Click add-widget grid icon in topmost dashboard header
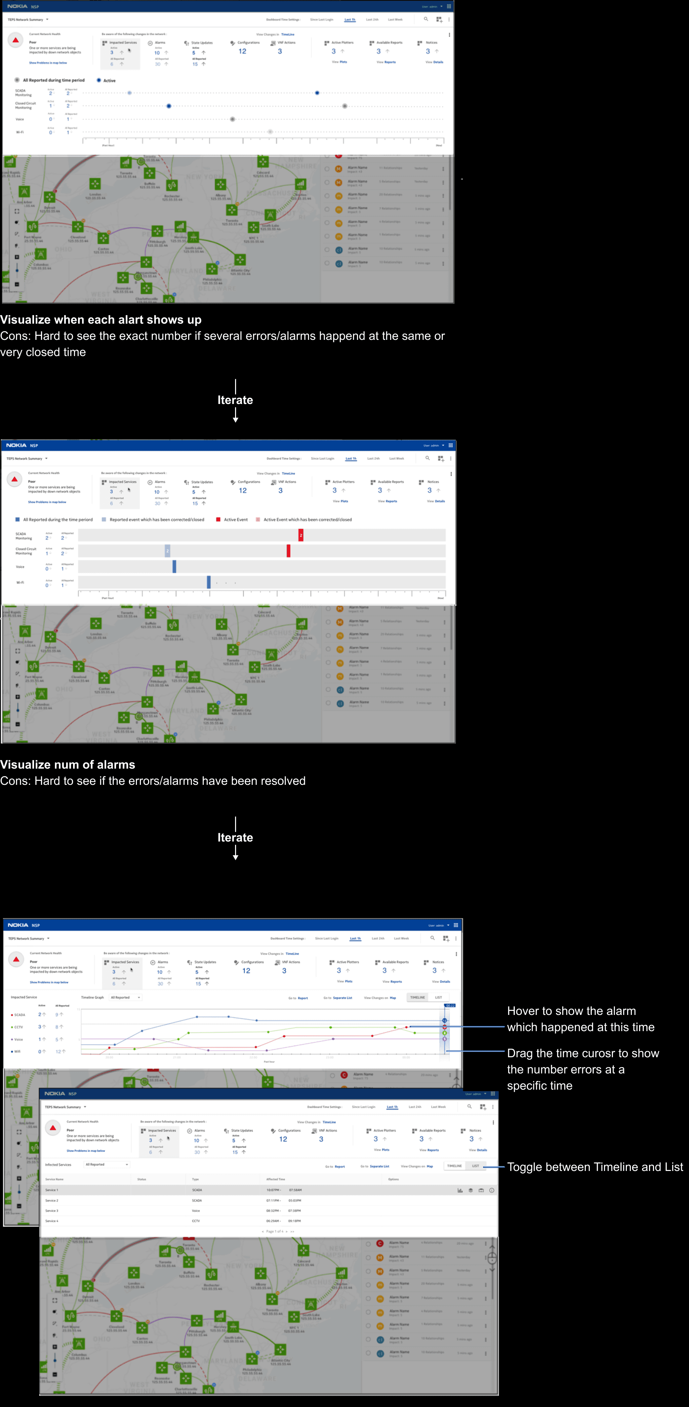 coord(439,20)
